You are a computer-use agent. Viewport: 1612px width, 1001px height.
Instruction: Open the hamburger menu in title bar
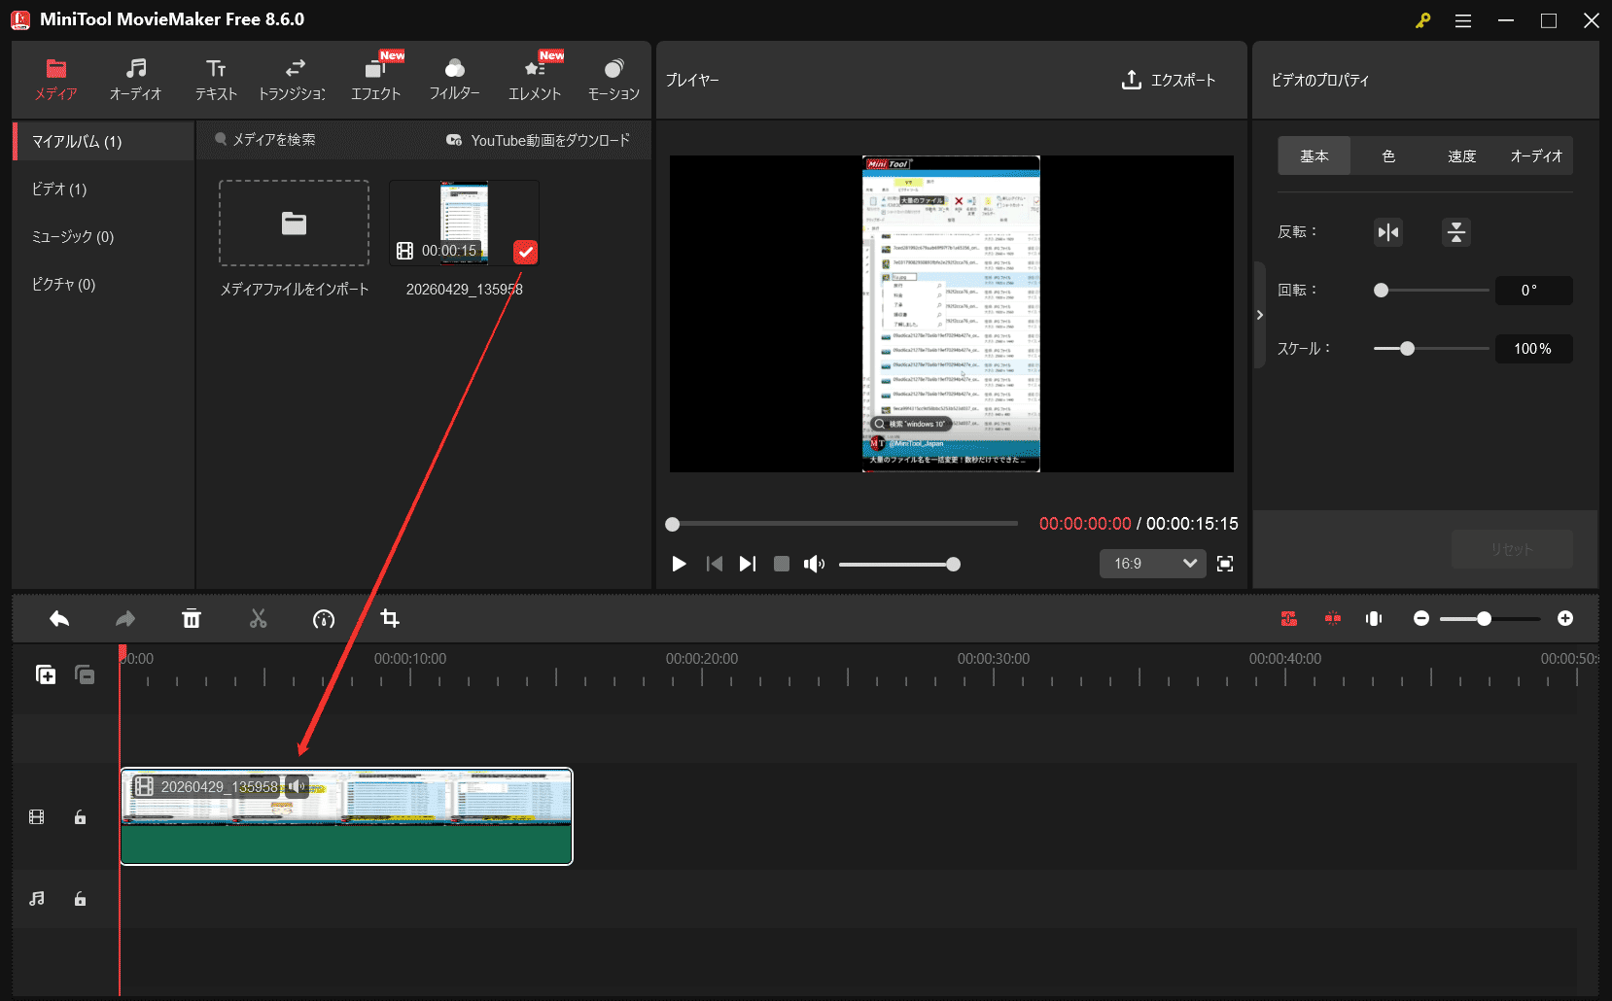click(1463, 20)
